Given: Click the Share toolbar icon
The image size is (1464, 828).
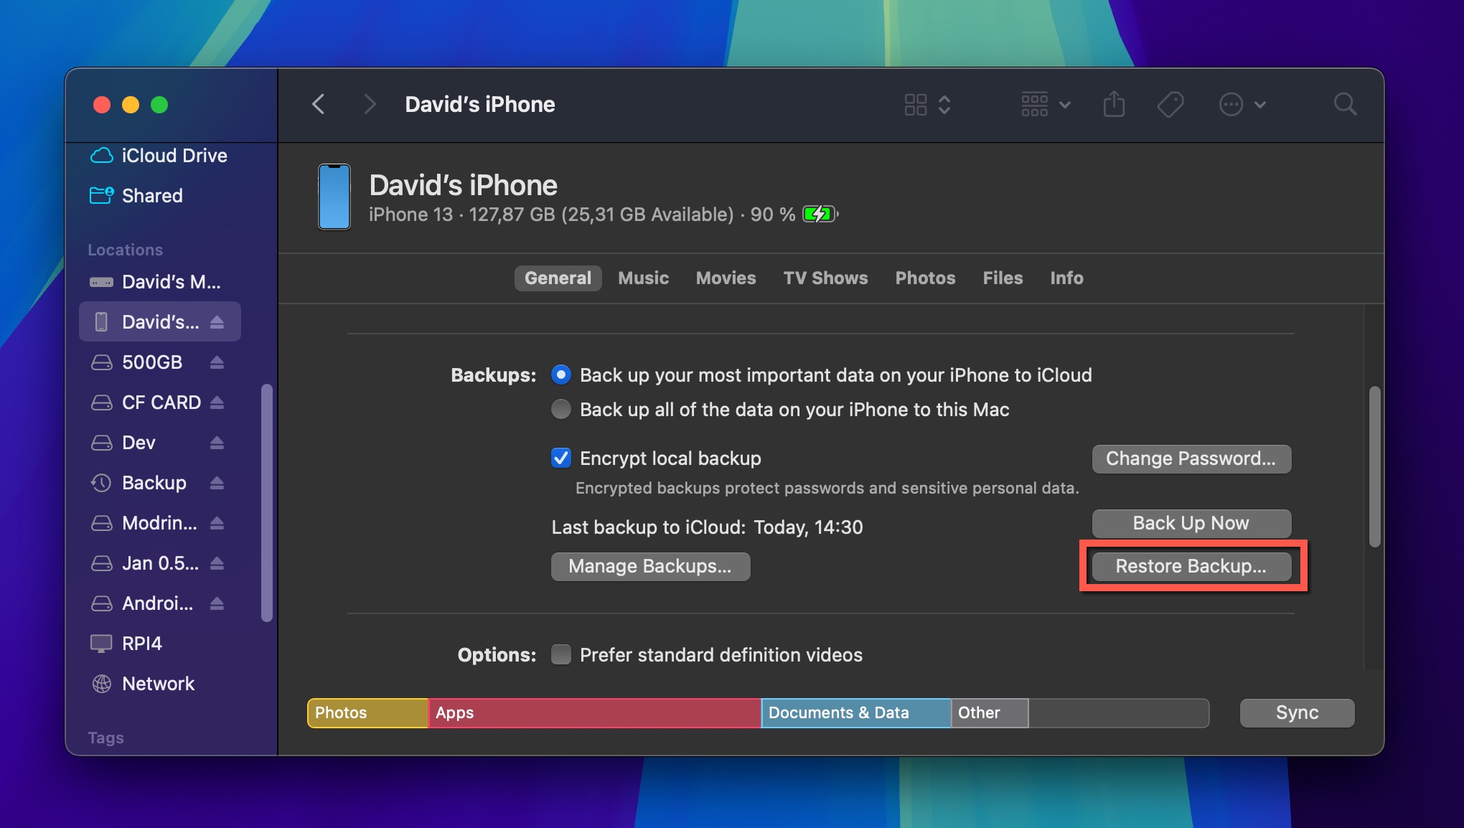Looking at the screenshot, I should (x=1114, y=104).
